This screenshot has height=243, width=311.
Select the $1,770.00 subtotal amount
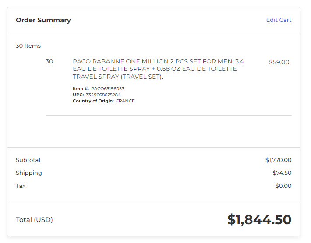click(x=278, y=160)
